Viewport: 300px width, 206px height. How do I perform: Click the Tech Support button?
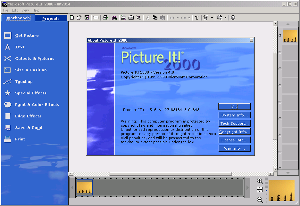coord(234,123)
